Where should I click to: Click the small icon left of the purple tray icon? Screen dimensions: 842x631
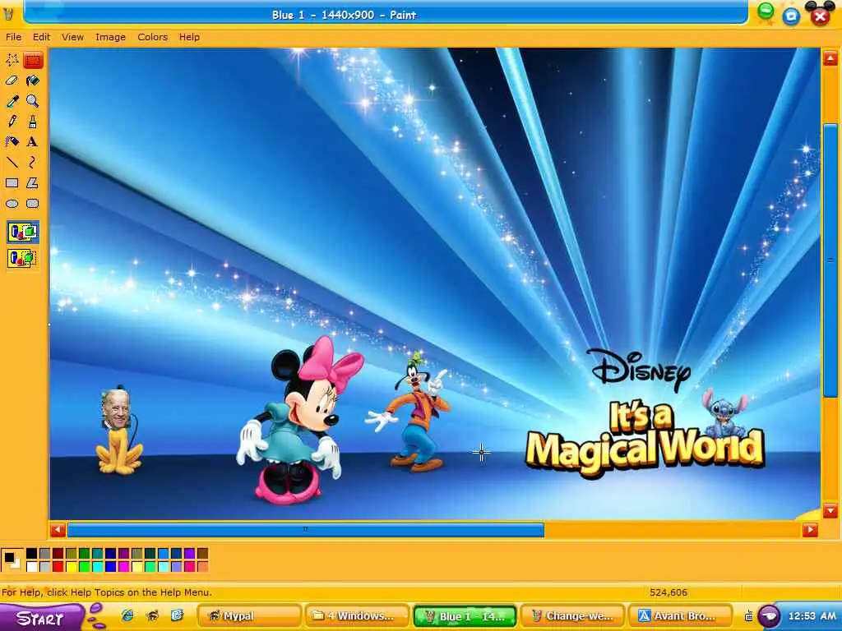click(x=748, y=616)
